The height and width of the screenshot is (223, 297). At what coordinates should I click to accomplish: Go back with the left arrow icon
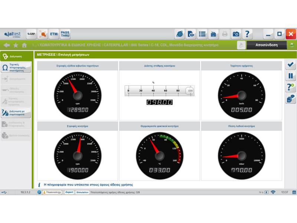pos(6,45)
